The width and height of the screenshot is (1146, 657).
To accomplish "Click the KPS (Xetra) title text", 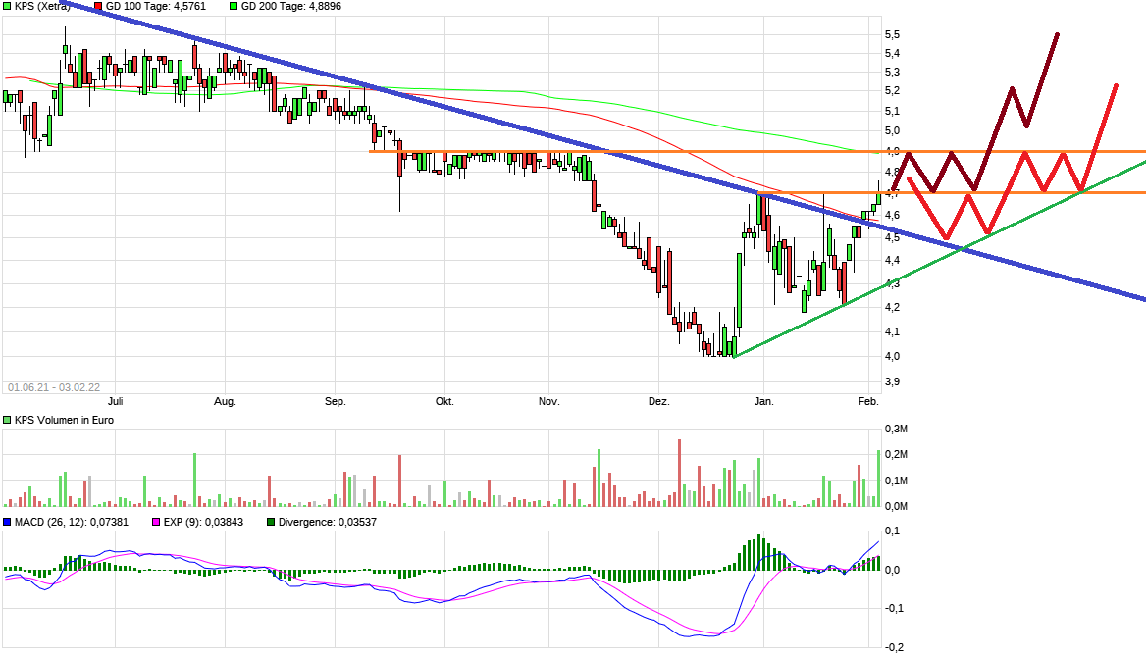I will click(41, 7).
